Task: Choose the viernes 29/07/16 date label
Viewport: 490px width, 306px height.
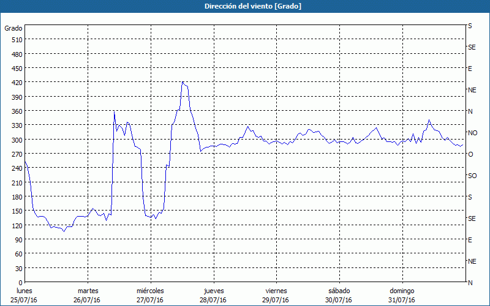Action: [x=276, y=295]
